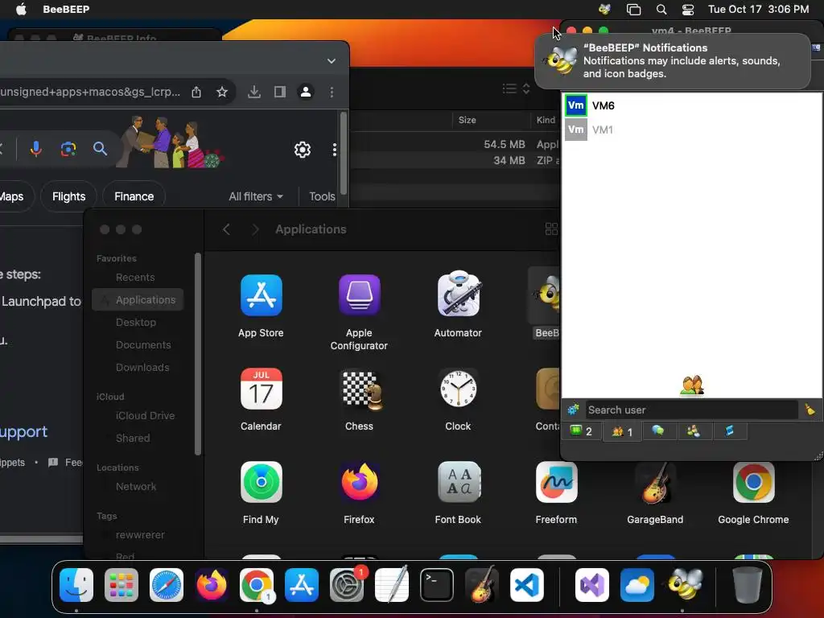Viewport: 824px width, 618px height.
Task: Open the Chrome profile icon
Action: [305, 92]
